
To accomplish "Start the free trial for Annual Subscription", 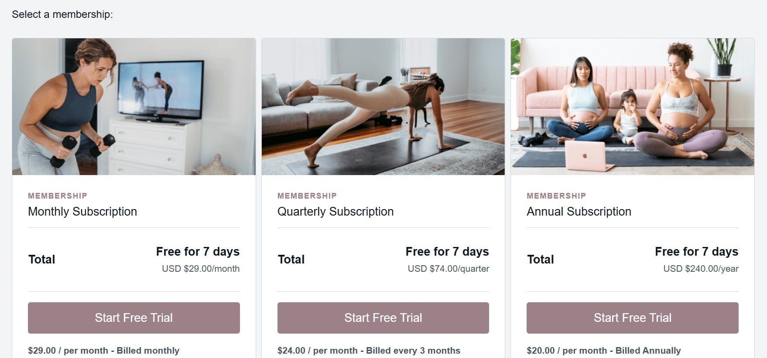I will click(x=633, y=318).
